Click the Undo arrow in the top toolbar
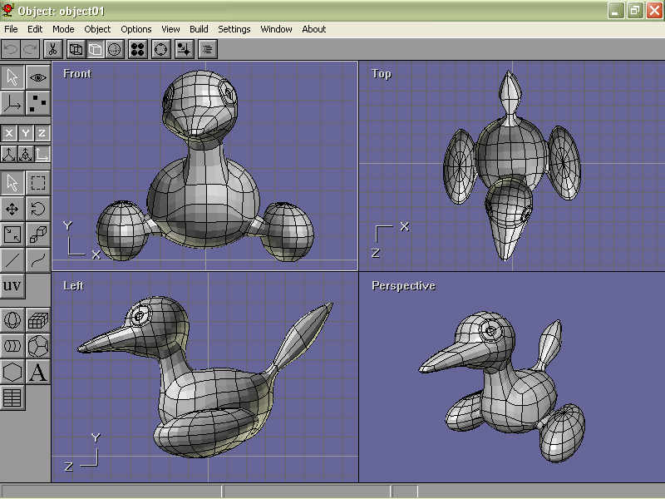The image size is (665, 499). pos(12,49)
